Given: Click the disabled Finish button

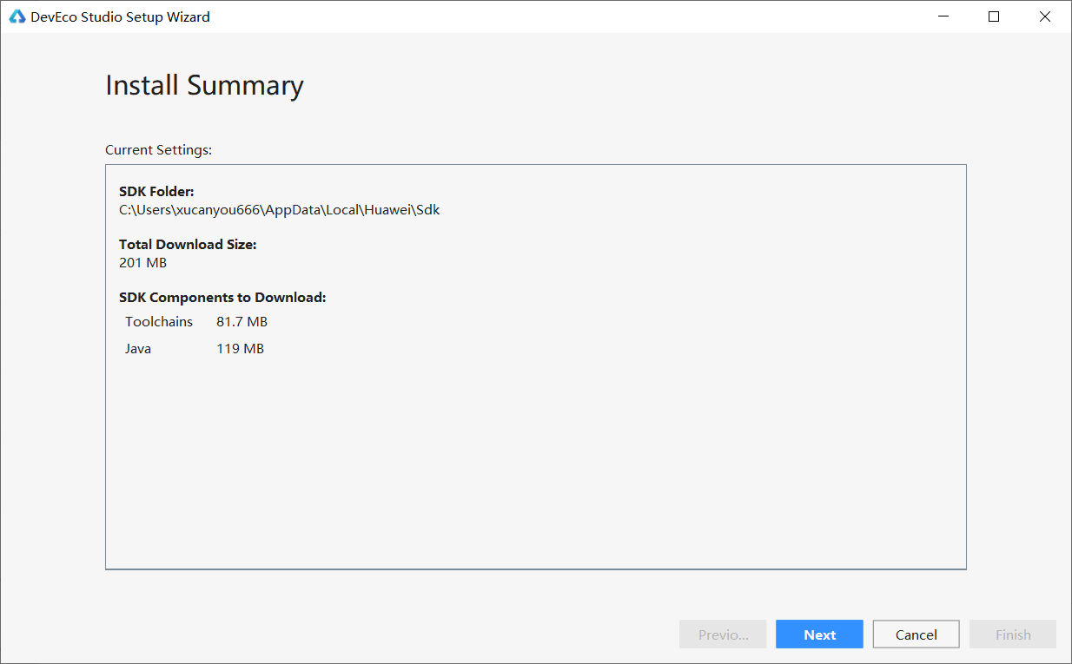Looking at the screenshot, I should [x=1012, y=634].
